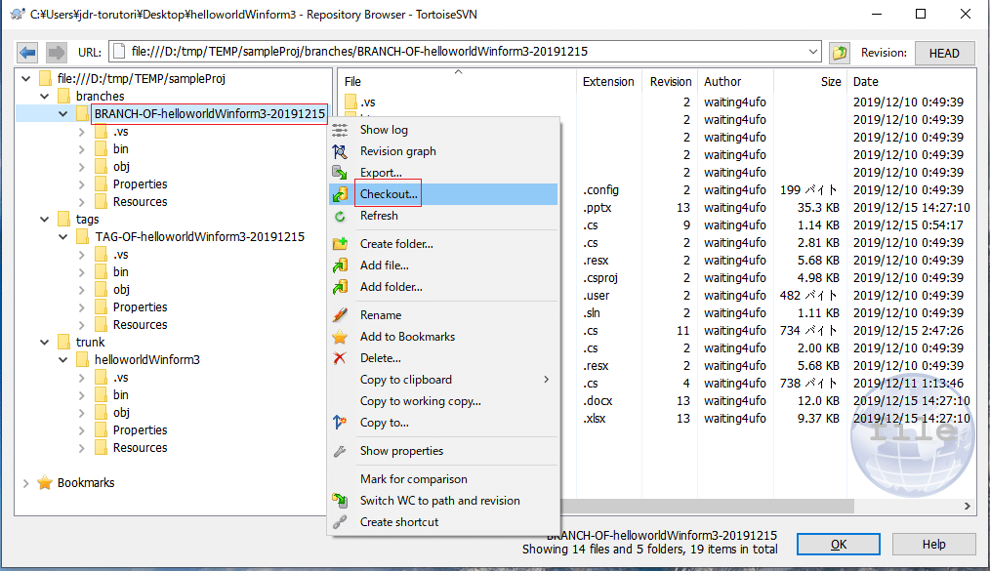990x571 pixels.
Task: Sort by the Extension column header
Action: (x=608, y=81)
